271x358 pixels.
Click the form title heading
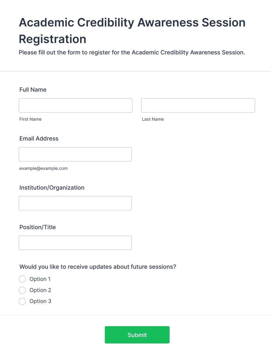click(132, 31)
